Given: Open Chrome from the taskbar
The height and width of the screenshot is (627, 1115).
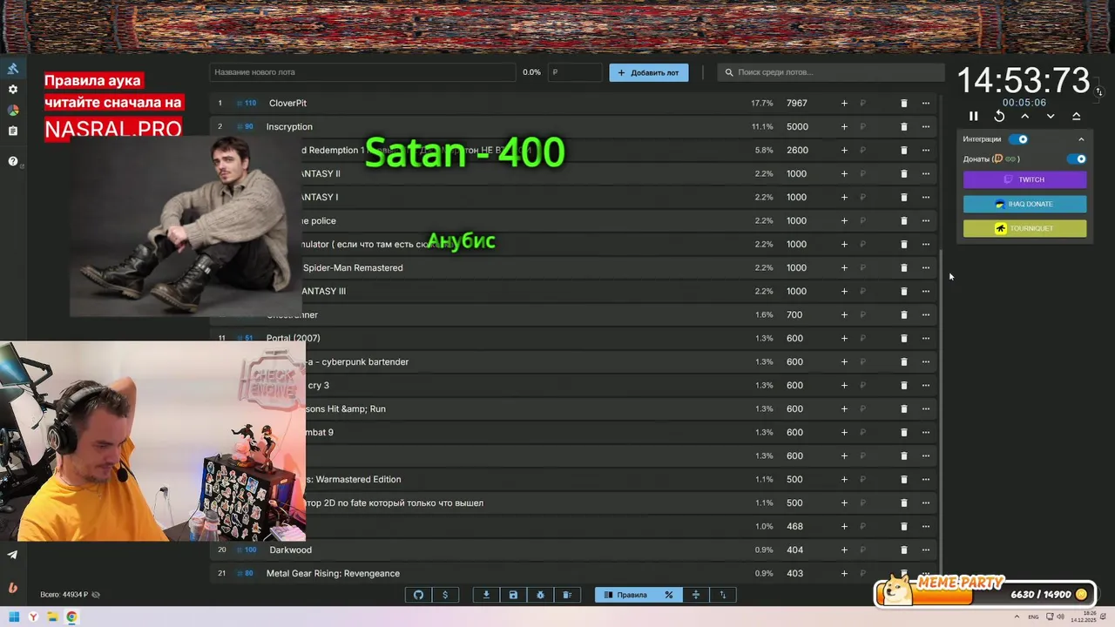Looking at the screenshot, I should 71,617.
